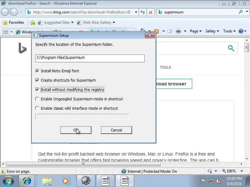This screenshot has width=250, height=187.
Task: Click the IE Forward navigation button
Action: click(x=14, y=12)
